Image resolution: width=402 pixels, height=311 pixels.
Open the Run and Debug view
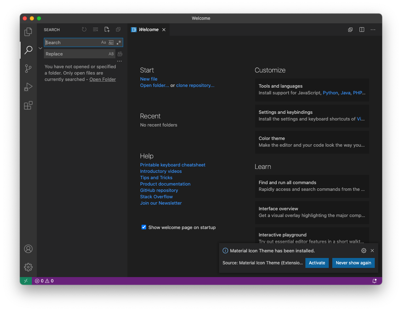(x=28, y=87)
